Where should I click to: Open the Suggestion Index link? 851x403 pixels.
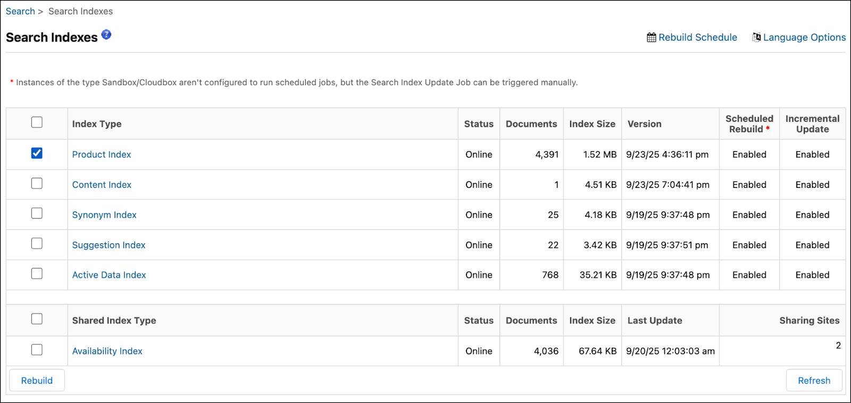(x=109, y=245)
